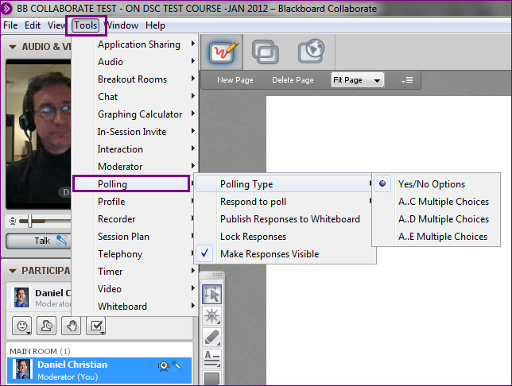Open the Help menu
The height and width of the screenshot is (386, 512).
tap(155, 25)
